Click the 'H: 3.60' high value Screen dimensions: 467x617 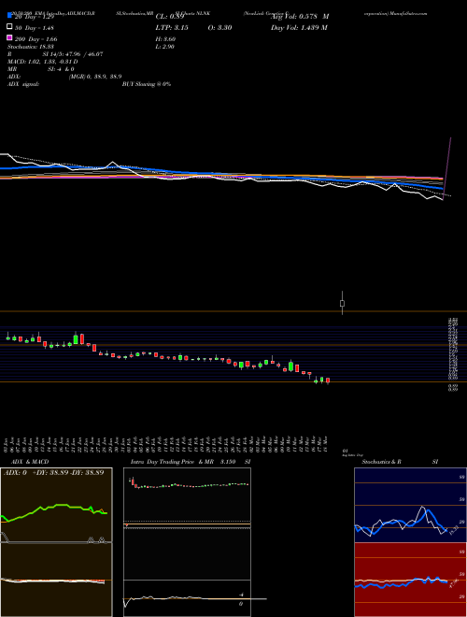(165, 39)
